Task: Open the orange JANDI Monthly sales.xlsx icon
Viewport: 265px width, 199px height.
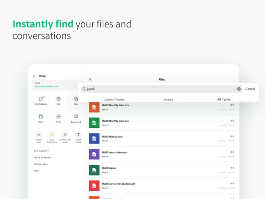Action: coord(94,107)
